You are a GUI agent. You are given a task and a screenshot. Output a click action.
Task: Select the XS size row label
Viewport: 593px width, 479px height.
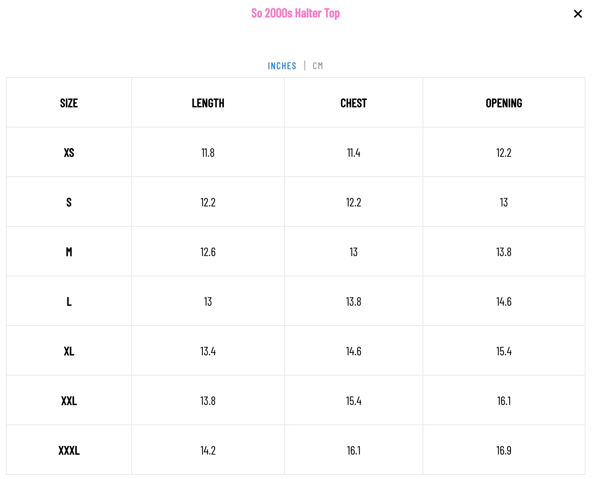[x=69, y=153]
